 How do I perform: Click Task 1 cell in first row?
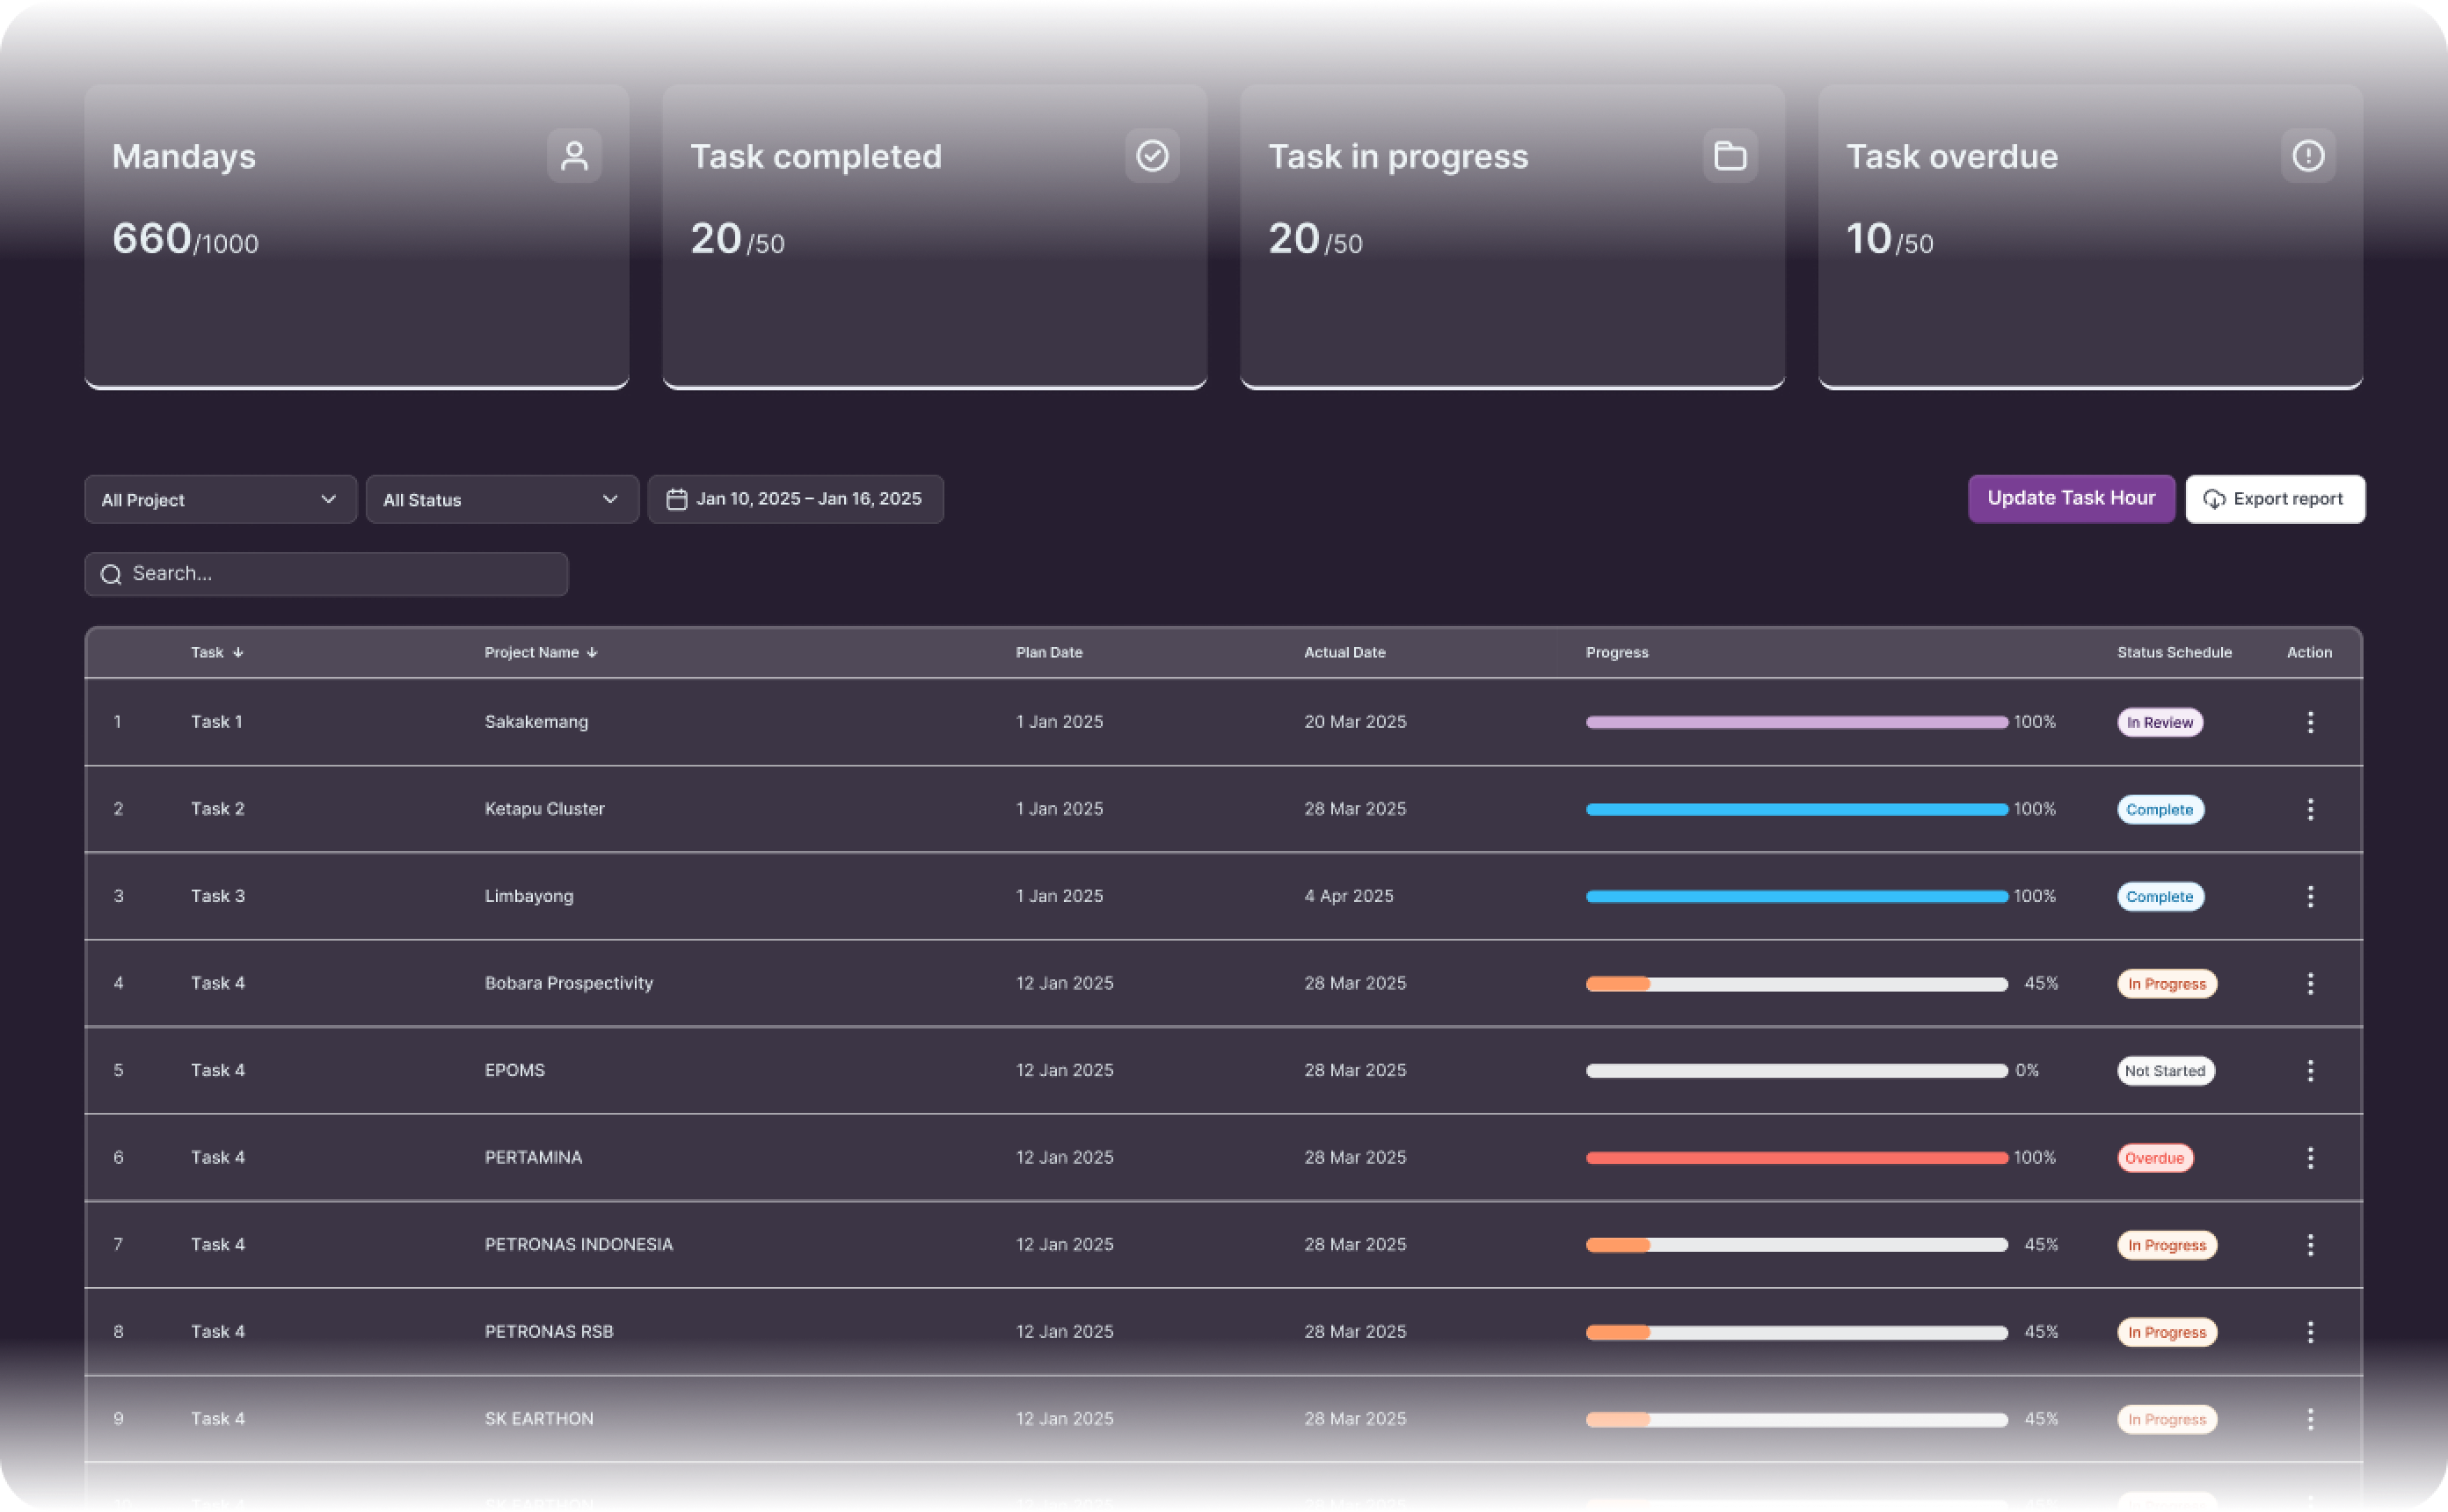point(216,722)
